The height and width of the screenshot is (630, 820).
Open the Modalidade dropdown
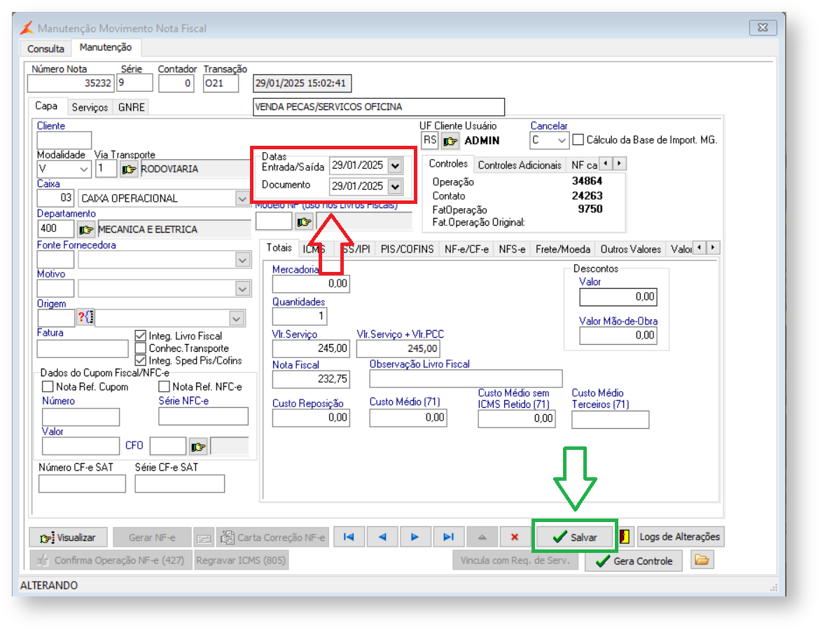(83, 169)
